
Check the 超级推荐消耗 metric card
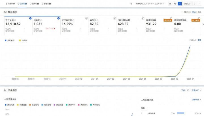coord(199,18)
